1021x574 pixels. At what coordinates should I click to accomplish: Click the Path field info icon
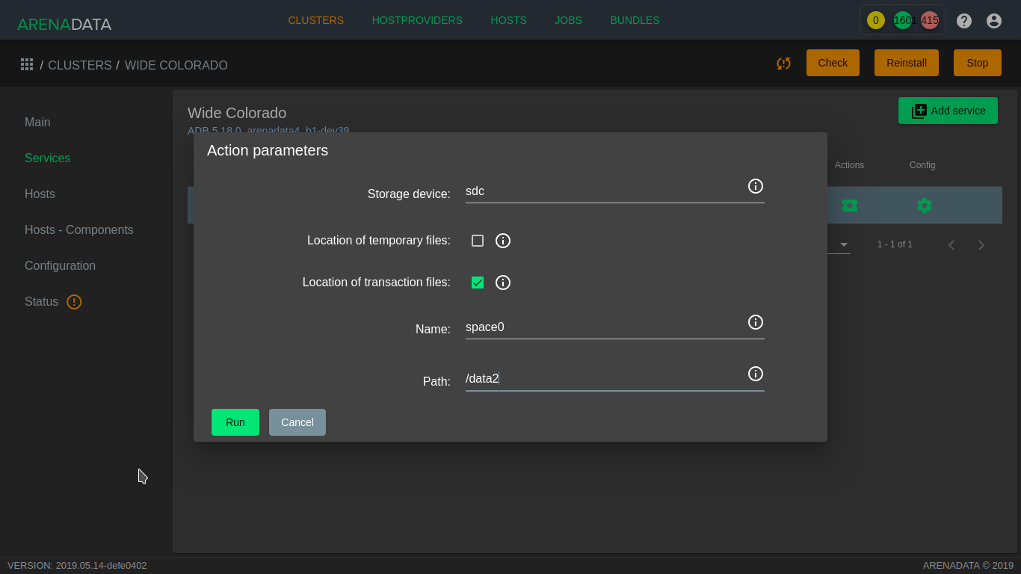(x=756, y=374)
